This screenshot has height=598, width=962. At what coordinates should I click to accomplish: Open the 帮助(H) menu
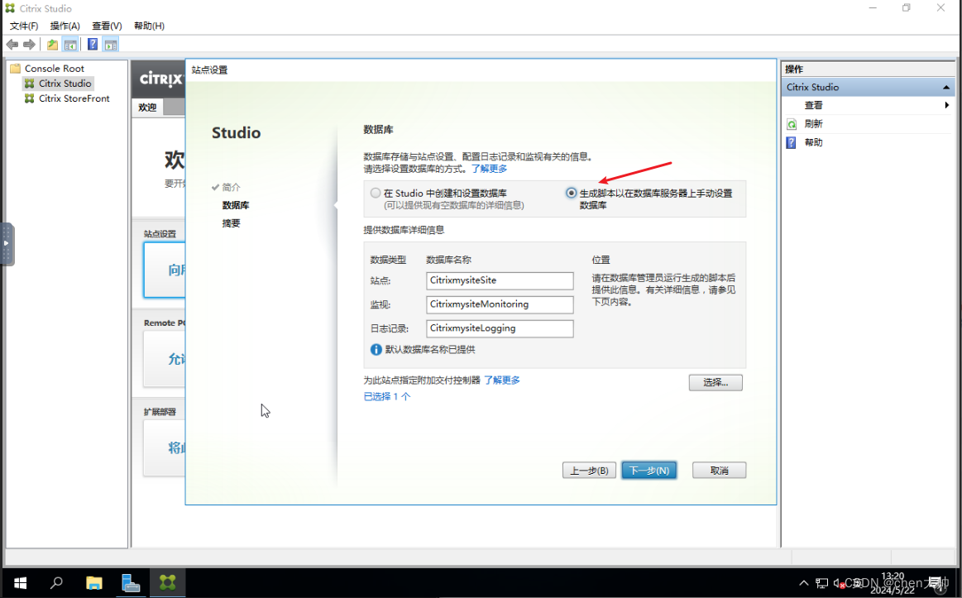click(x=149, y=26)
